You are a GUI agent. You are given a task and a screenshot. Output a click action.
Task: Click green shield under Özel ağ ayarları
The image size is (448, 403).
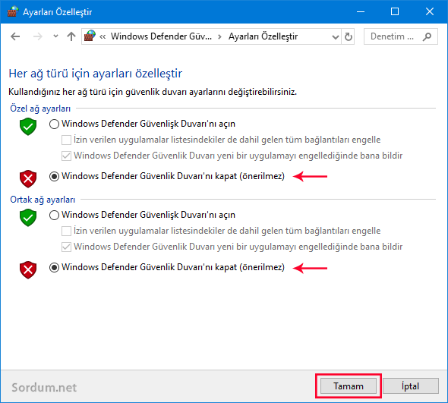coord(28,127)
